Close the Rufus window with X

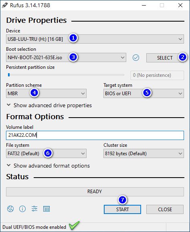(x=180, y=5)
